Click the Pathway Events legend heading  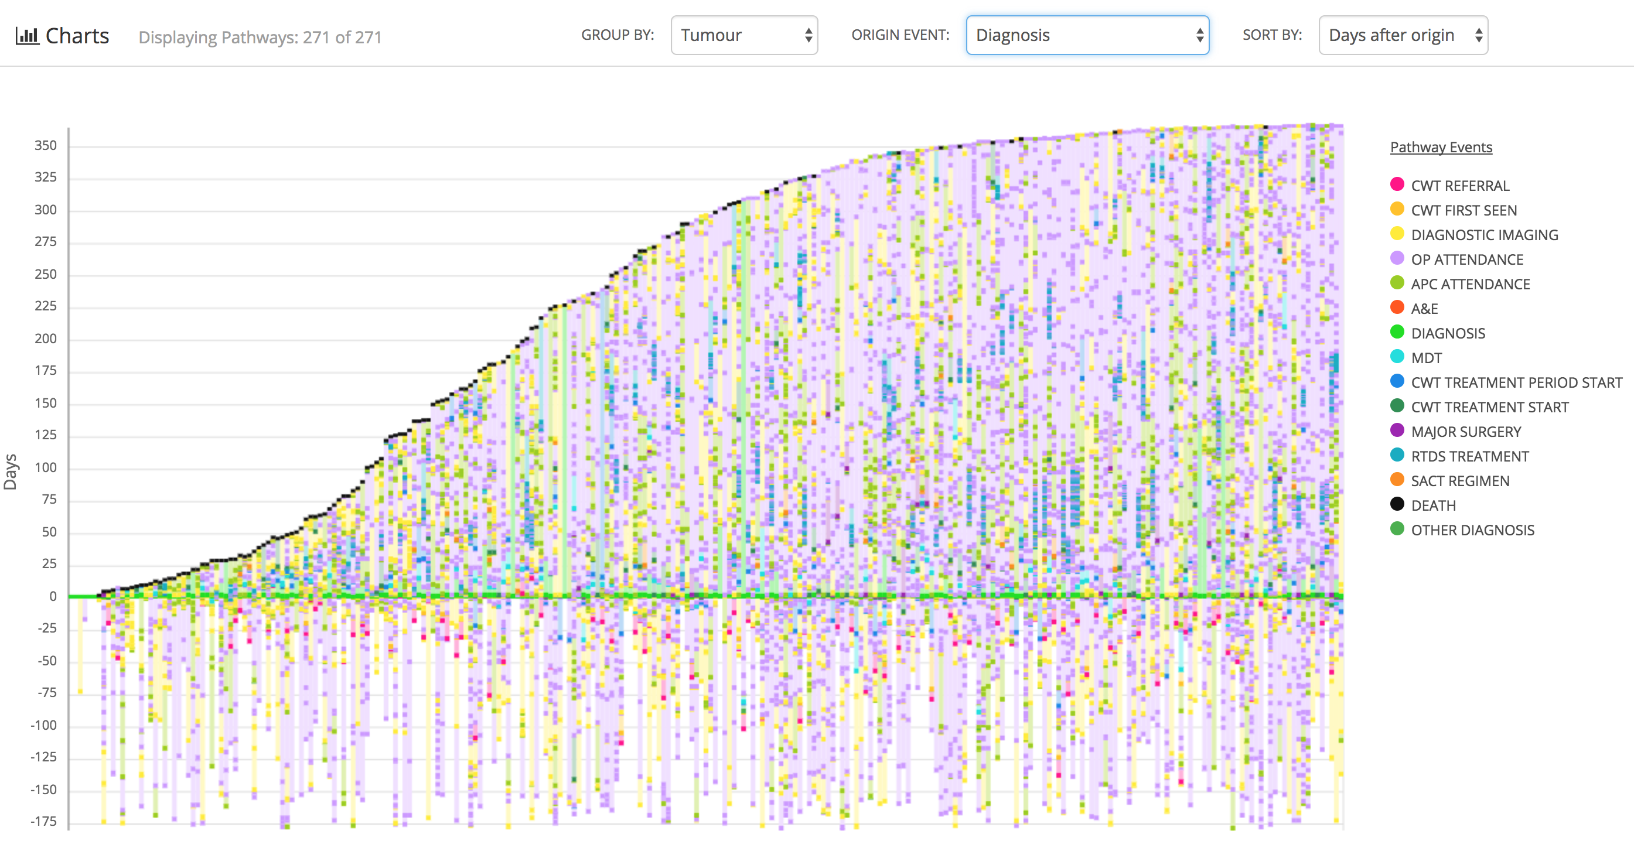[x=1441, y=147]
